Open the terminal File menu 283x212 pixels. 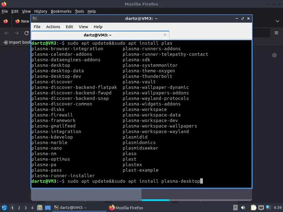click(37, 27)
